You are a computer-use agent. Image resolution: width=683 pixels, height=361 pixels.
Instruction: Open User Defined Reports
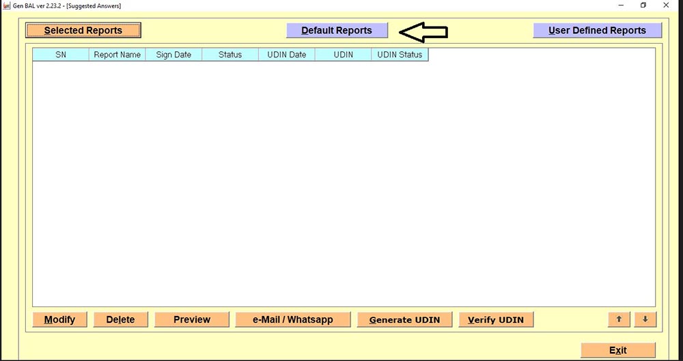click(x=597, y=31)
